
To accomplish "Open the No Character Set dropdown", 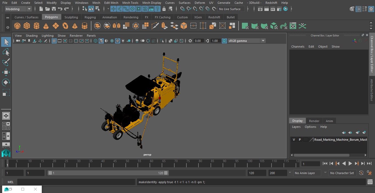I will point(342,173).
